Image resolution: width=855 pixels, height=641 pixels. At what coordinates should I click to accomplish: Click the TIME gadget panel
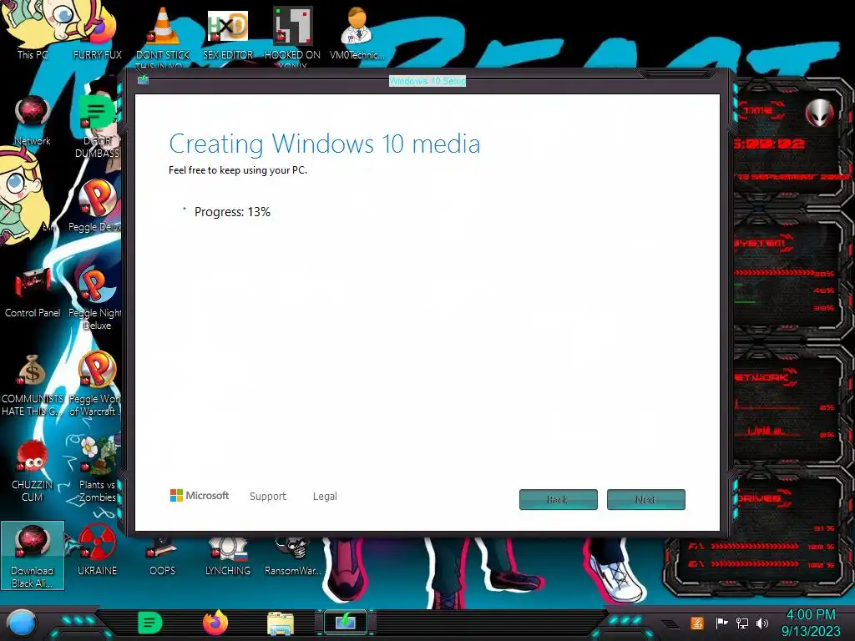(790, 143)
